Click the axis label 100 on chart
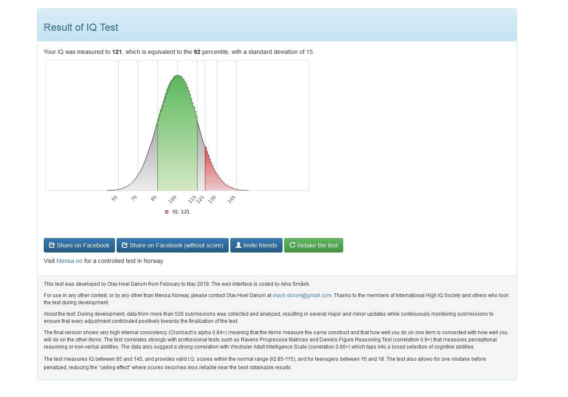The height and width of the screenshot is (397, 568). (173, 199)
